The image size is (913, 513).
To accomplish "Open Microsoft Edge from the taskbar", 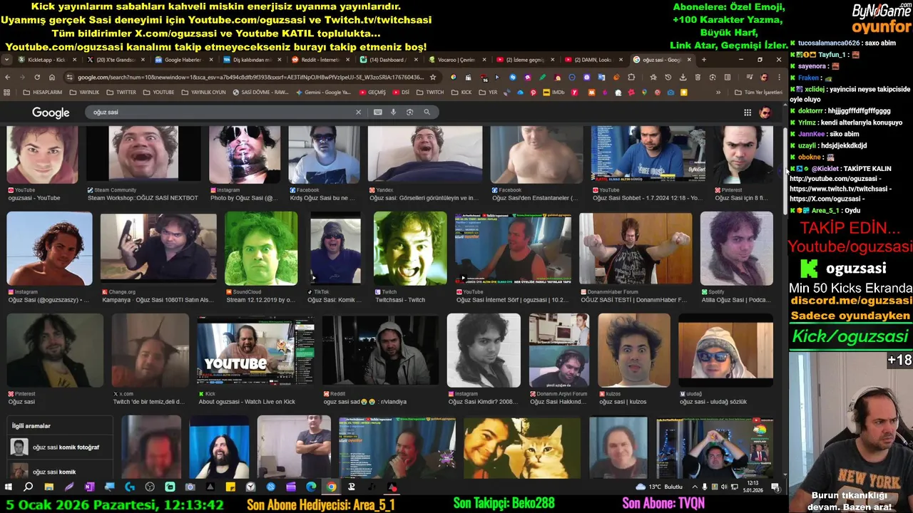I will pyautogui.click(x=311, y=487).
